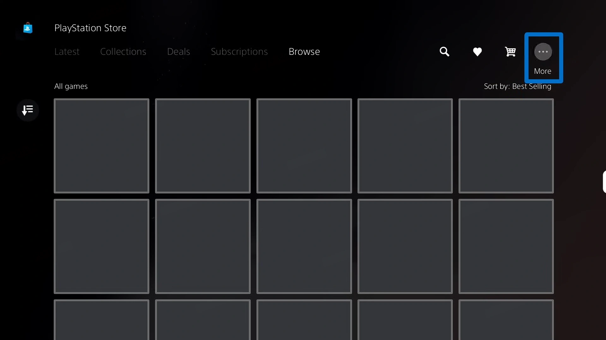Switch to the Collections tab
Viewport: 606px width, 340px height.
click(x=123, y=52)
